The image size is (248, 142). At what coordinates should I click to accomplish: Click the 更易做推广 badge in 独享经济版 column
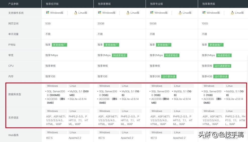(x=60, y=45)
